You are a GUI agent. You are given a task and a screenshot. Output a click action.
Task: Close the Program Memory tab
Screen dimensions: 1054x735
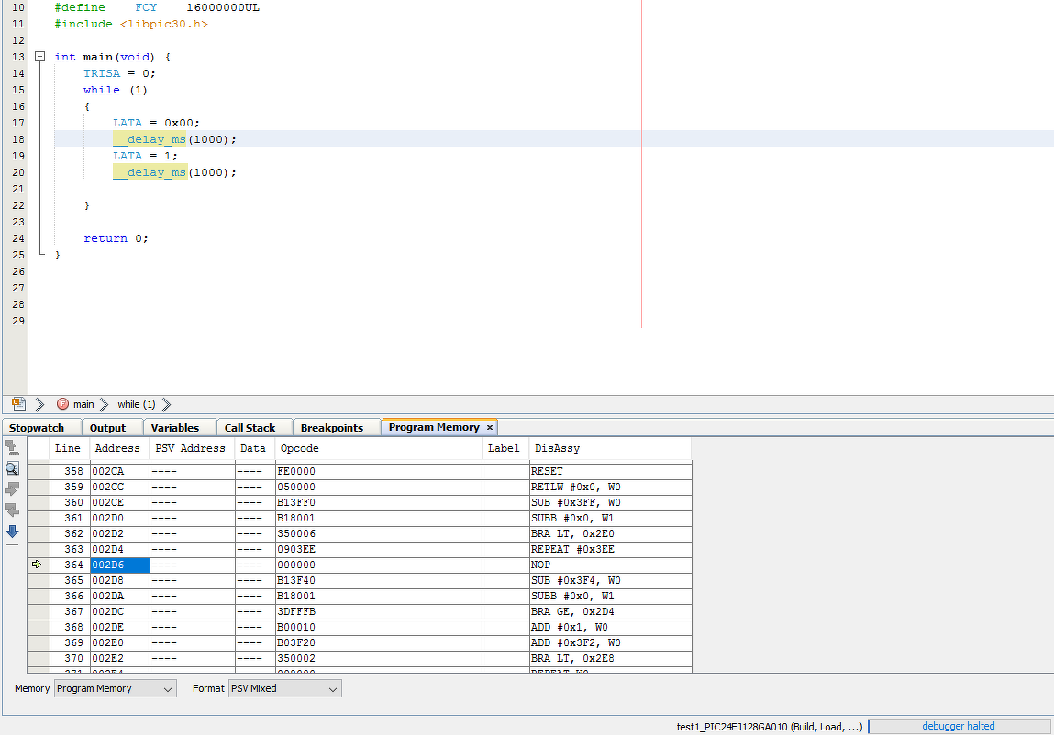[x=490, y=427]
